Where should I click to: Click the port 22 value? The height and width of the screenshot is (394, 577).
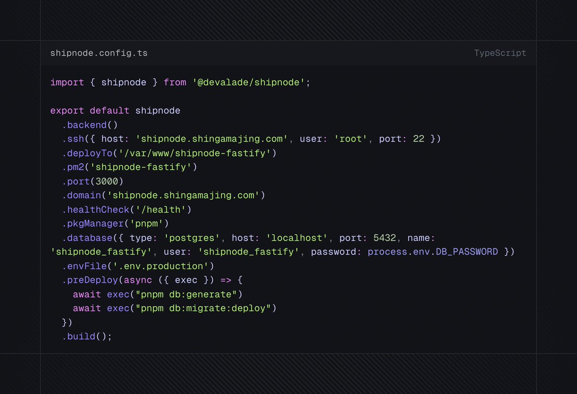click(x=418, y=139)
